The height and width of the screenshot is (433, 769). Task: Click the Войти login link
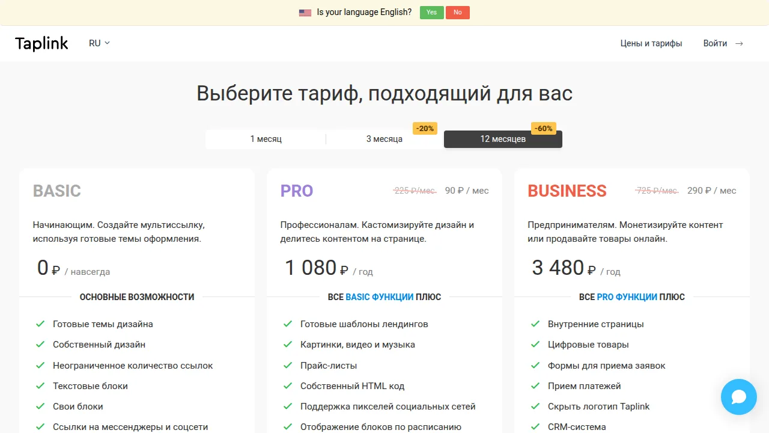click(x=715, y=43)
